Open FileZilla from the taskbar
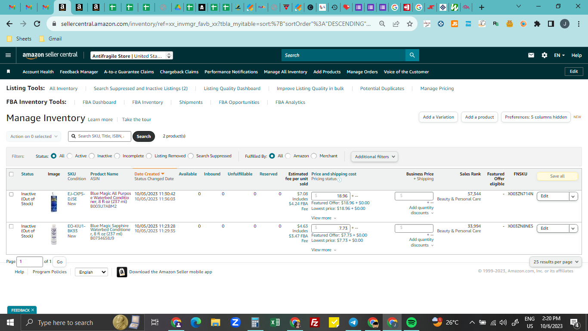The width and height of the screenshot is (588, 331). [315, 322]
